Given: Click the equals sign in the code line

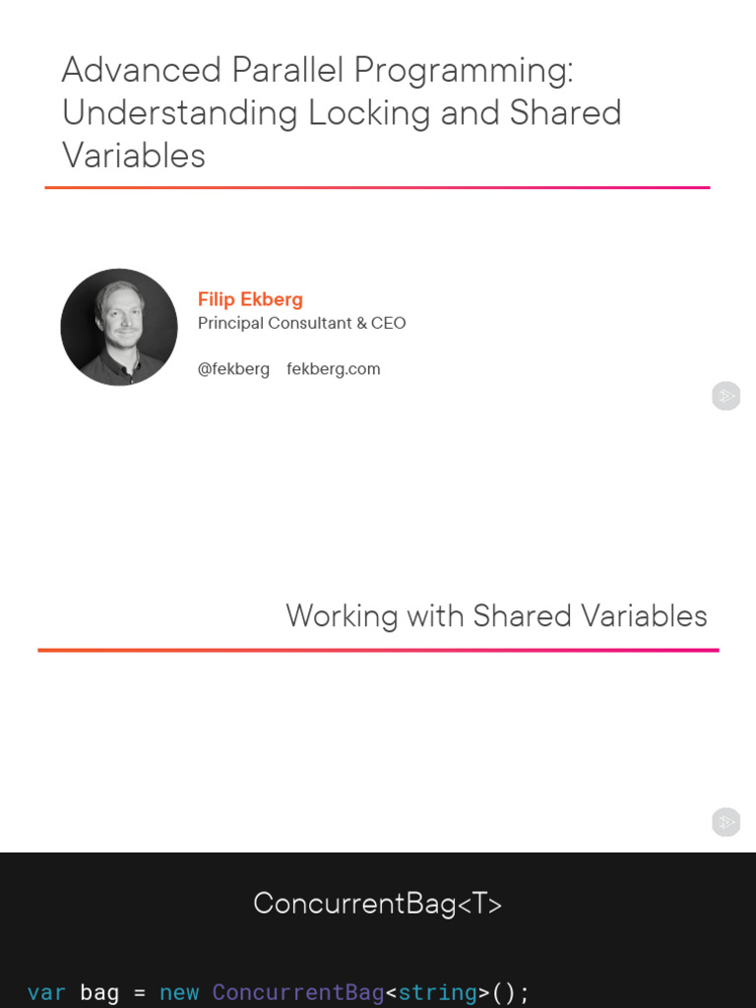Looking at the screenshot, I should pos(139,992).
